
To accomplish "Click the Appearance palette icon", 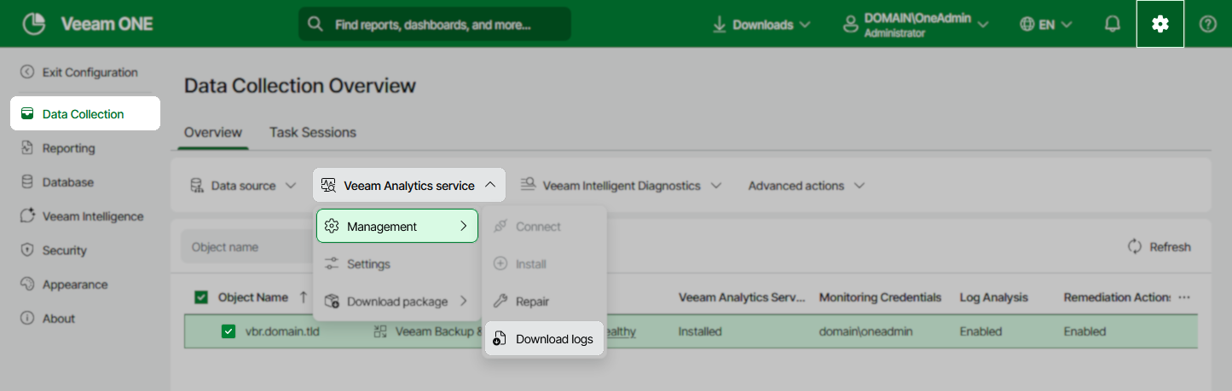I will (27, 285).
